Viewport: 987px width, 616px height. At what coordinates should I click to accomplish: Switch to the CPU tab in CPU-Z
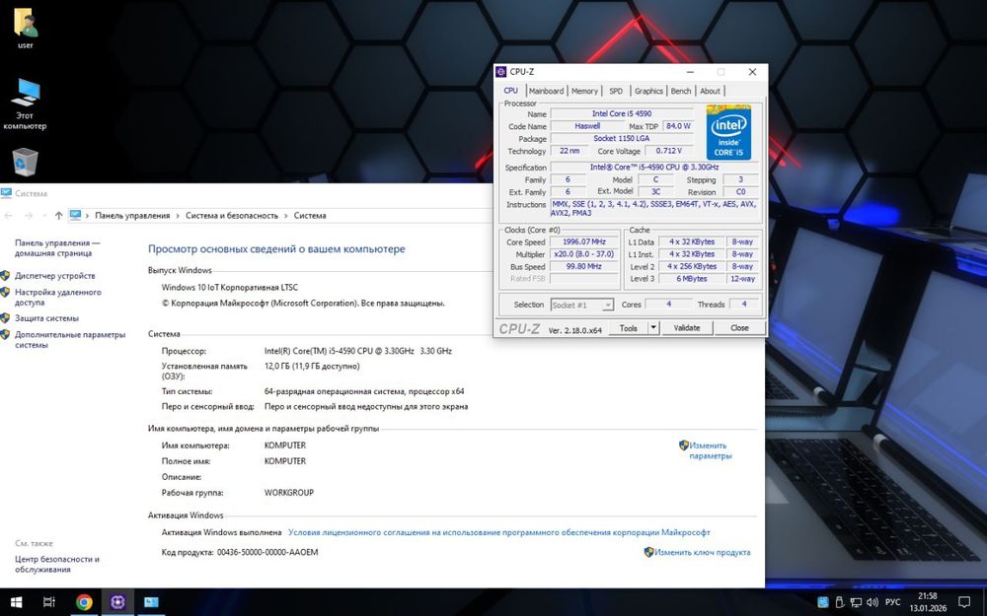click(x=511, y=91)
